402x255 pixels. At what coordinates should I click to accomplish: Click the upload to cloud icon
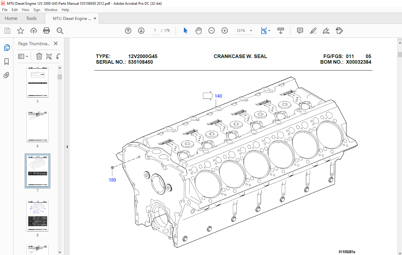[34, 31]
